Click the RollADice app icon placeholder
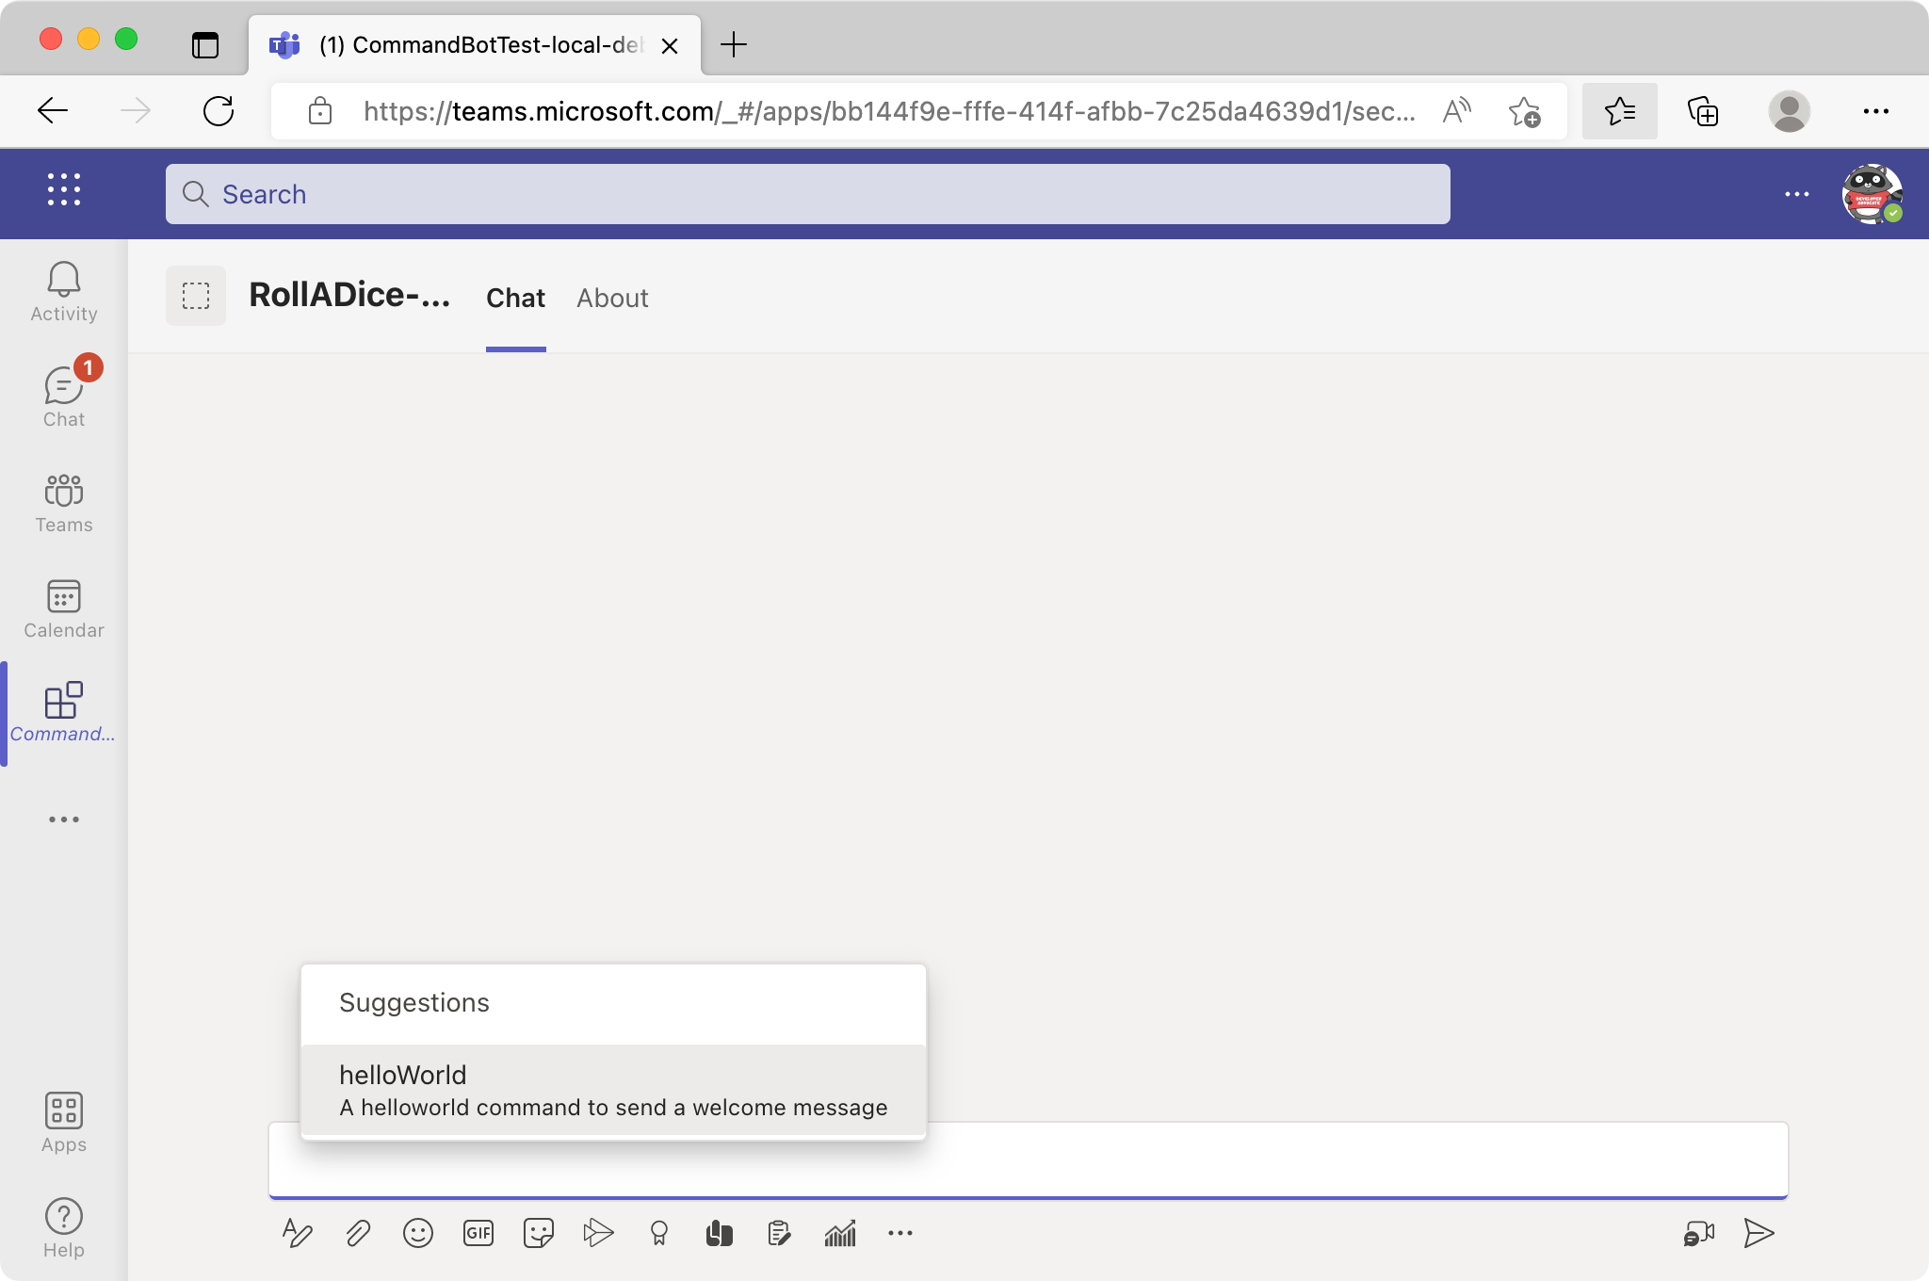The image size is (1929, 1281). pos(196,296)
